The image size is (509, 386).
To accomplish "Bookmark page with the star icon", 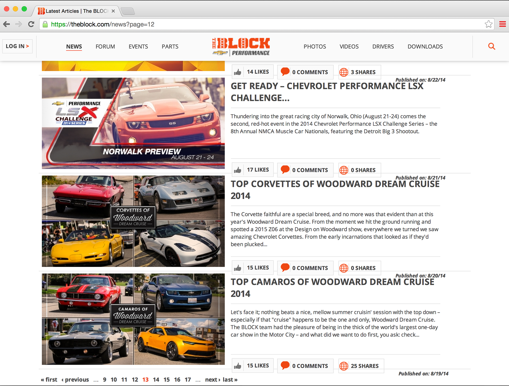I will pyautogui.click(x=489, y=24).
